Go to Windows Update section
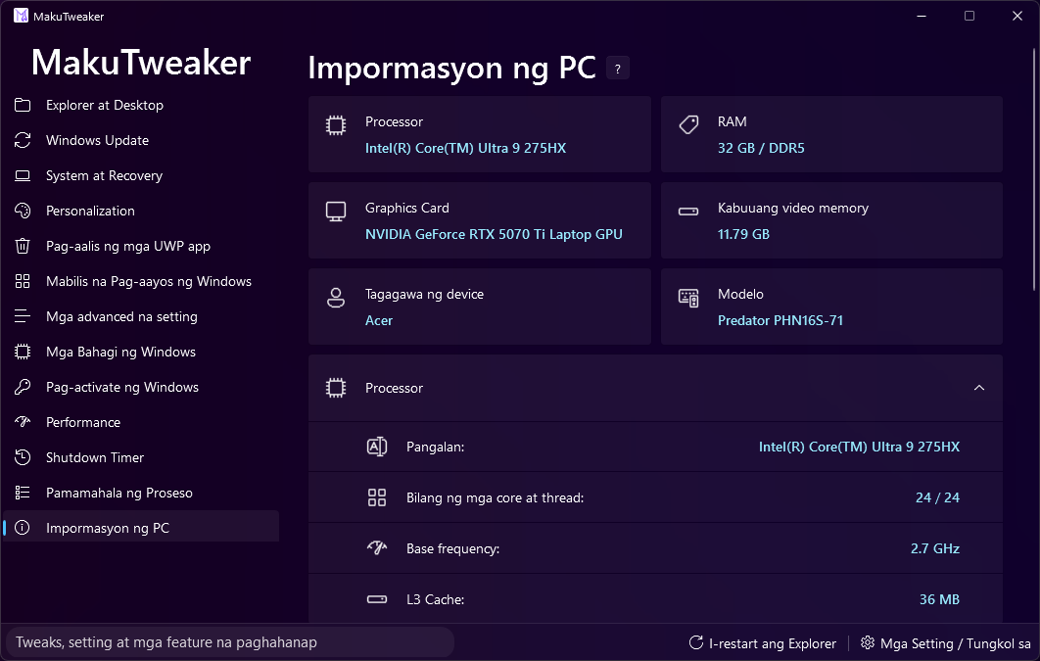1040x661 pixels. tap(141, 140)
